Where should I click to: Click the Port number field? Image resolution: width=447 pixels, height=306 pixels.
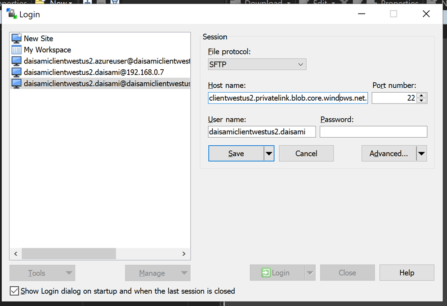(394, 98)
